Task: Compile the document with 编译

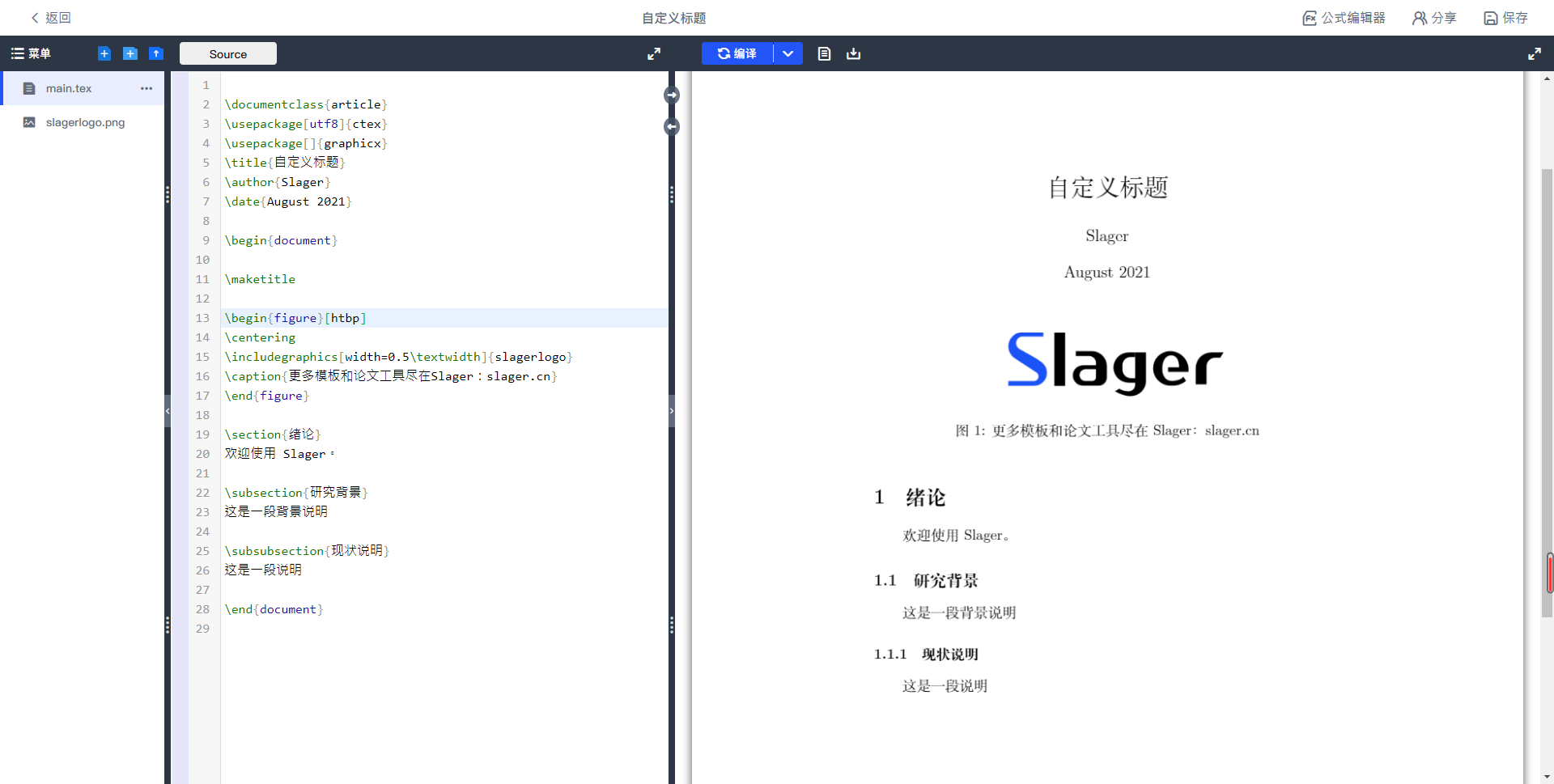Action: (737, 53)
